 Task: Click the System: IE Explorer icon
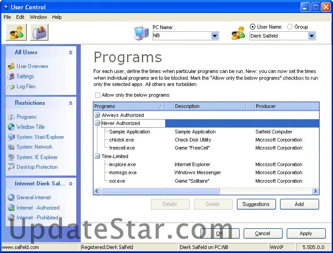tap(11, 157)
